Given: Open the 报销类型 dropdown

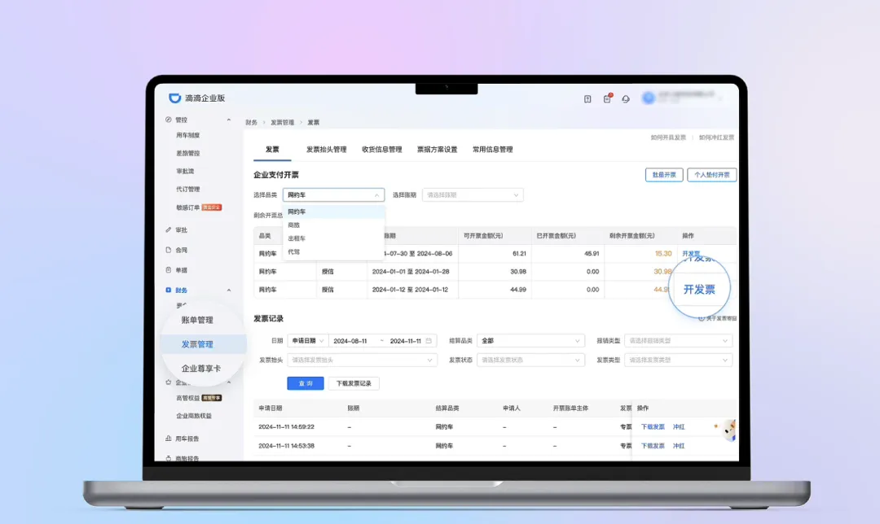Looking at the screenshot, I should (678, 341).
